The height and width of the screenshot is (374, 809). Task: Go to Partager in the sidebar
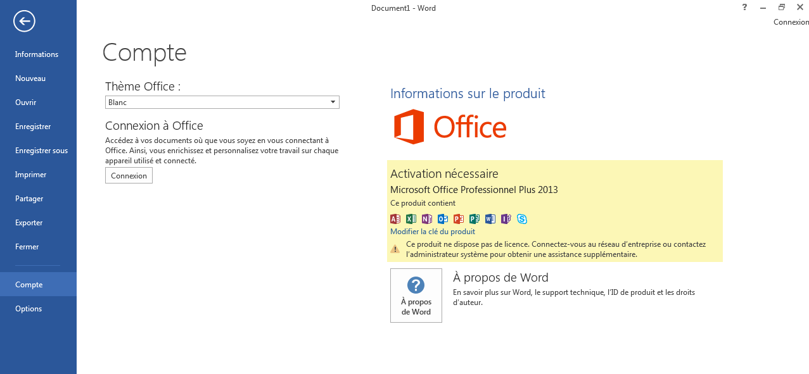click(x=38, y=199)
